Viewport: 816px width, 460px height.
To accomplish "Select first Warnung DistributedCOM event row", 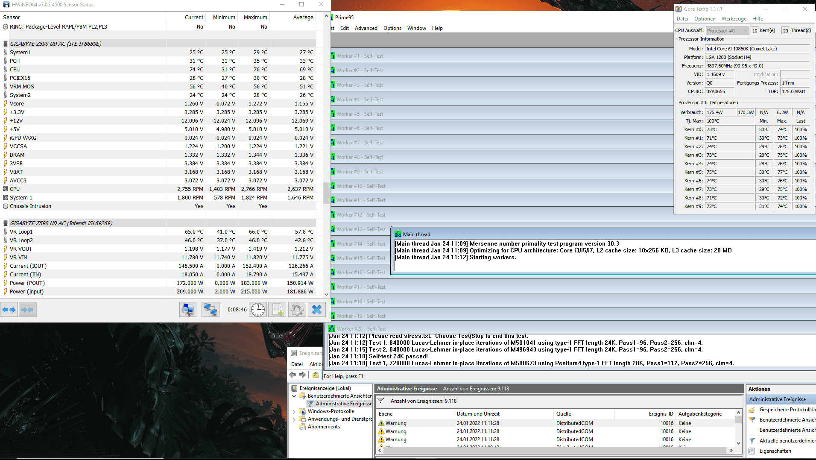I will [555, 423].
